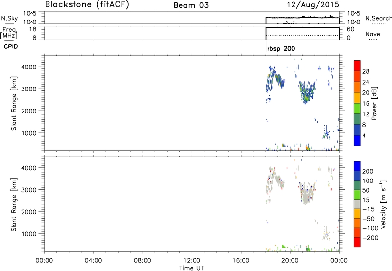The image size is (392, 271).
Task: Click the Time UT axis label
Action: [x=192, y=268]
